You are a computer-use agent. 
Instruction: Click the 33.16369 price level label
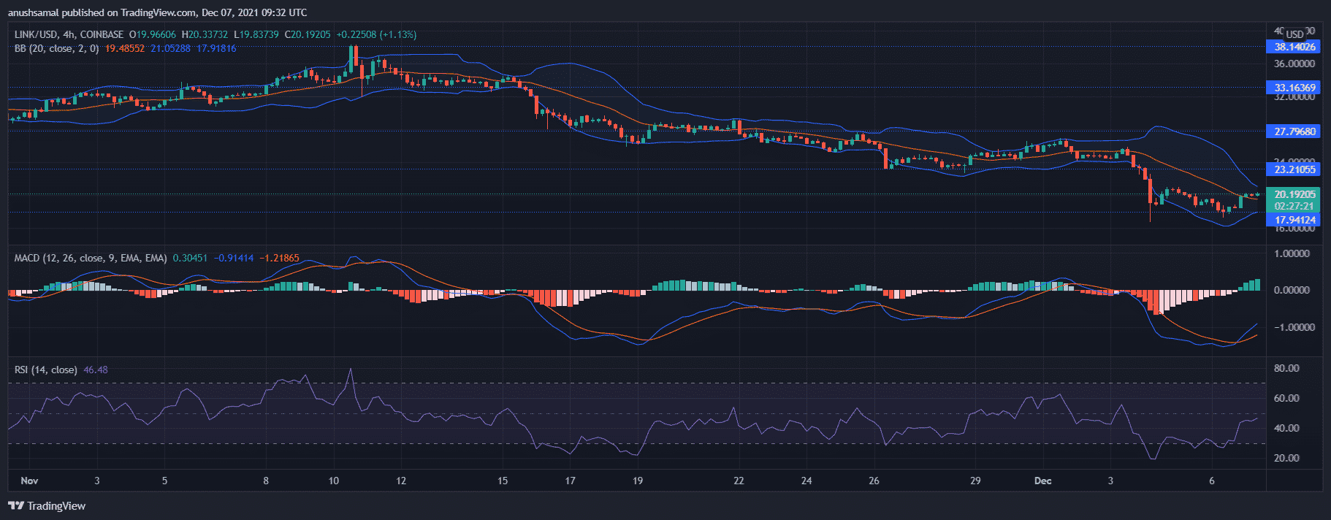[1294, 88]
